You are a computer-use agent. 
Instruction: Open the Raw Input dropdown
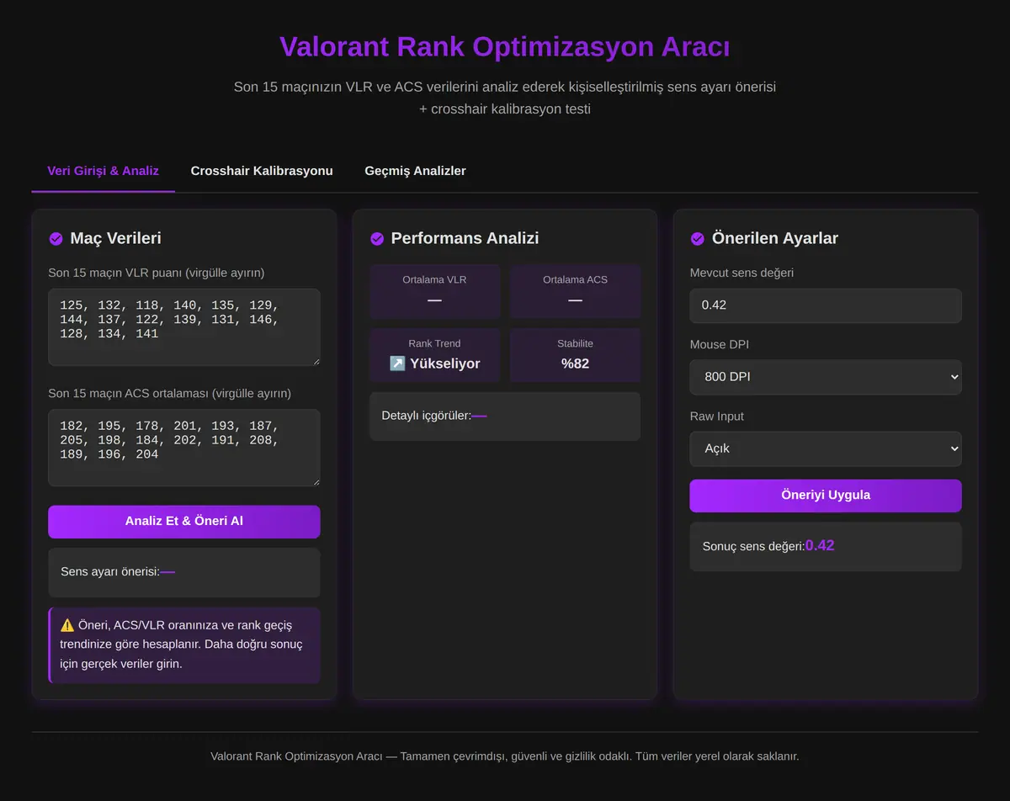pos(826,448)
